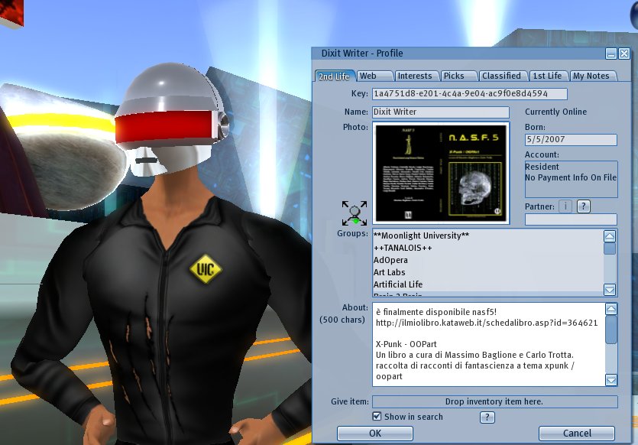Viewport: 638px width, 445px height.
Task: Click the 'Resident' account text
Action: [542, 167]
